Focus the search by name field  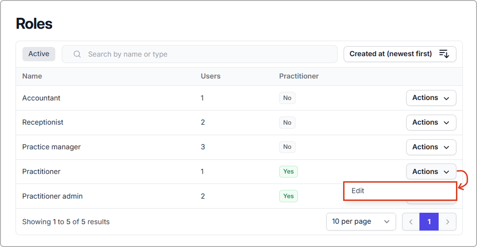coord(206,54)
